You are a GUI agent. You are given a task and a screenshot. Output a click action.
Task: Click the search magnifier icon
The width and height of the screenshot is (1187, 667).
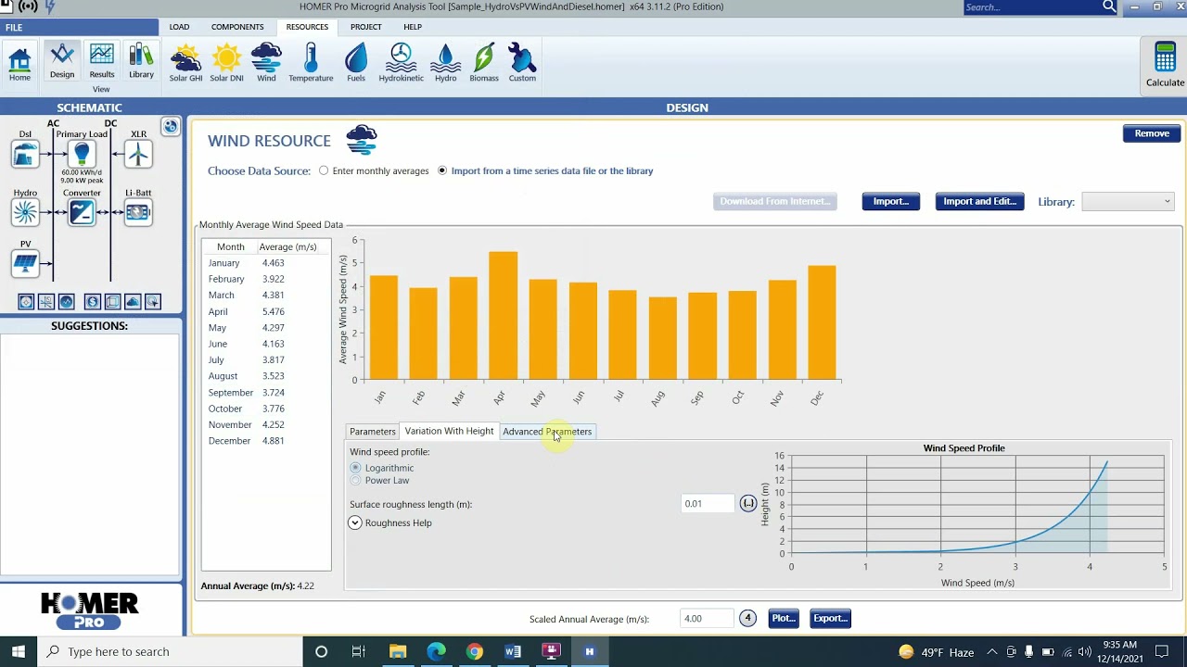[1109, 6]
